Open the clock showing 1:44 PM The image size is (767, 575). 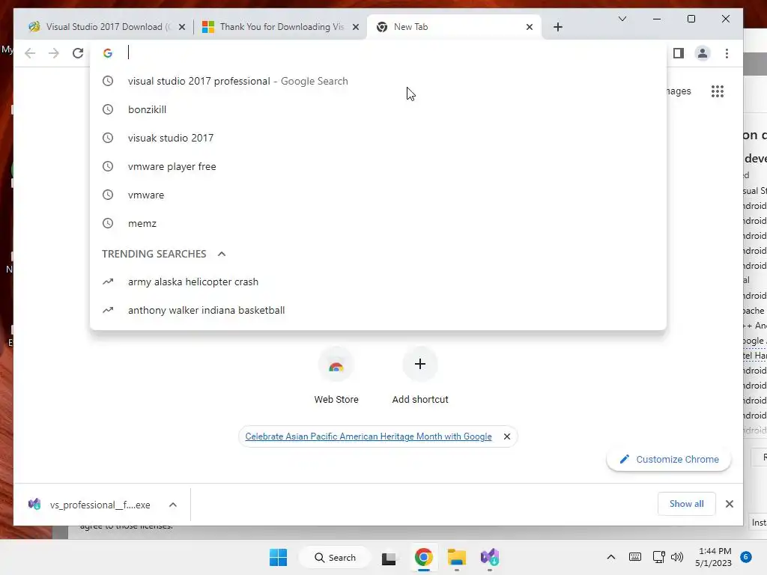point(713,557)
